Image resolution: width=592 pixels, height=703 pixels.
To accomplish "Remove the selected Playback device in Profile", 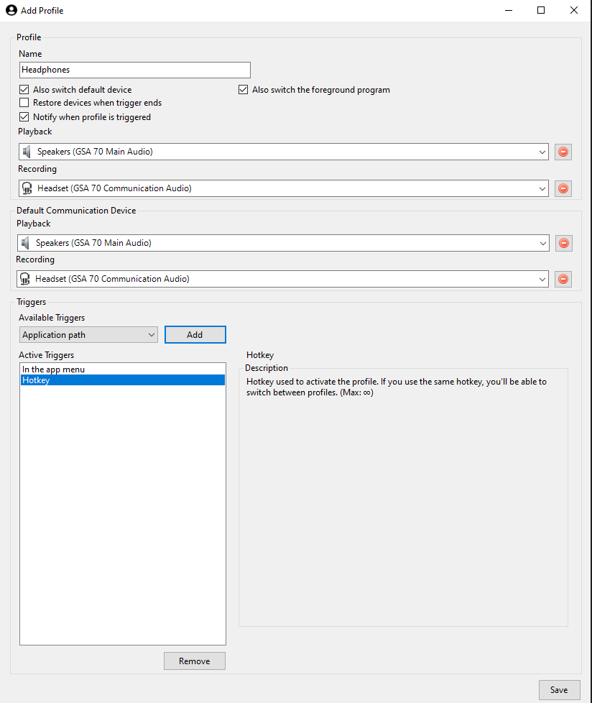I will pyautogui.click(x=563, y=152).
